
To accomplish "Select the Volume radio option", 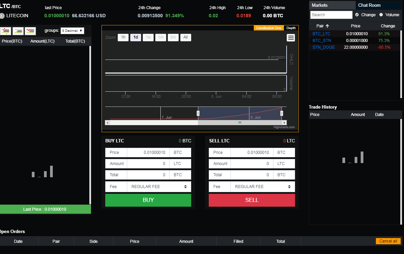I will point(381,15).
